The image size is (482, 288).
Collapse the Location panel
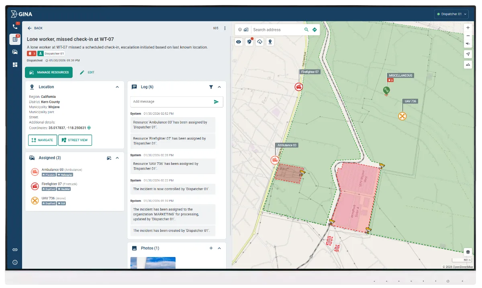[x=117, y=87]
